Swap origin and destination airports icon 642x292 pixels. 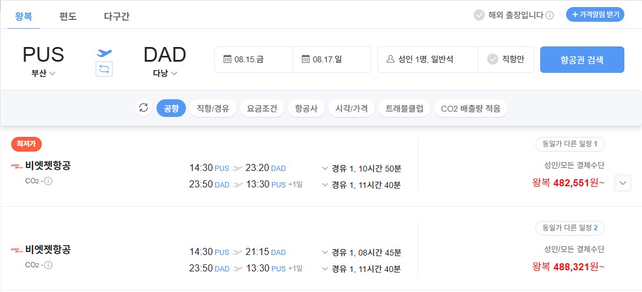pos(104,69)
